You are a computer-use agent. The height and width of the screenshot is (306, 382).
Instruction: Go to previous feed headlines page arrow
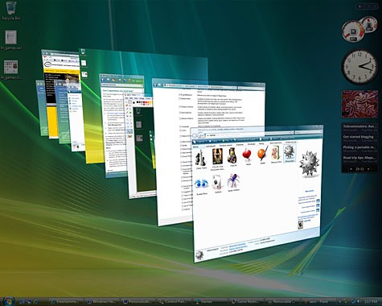click(351, 169)
